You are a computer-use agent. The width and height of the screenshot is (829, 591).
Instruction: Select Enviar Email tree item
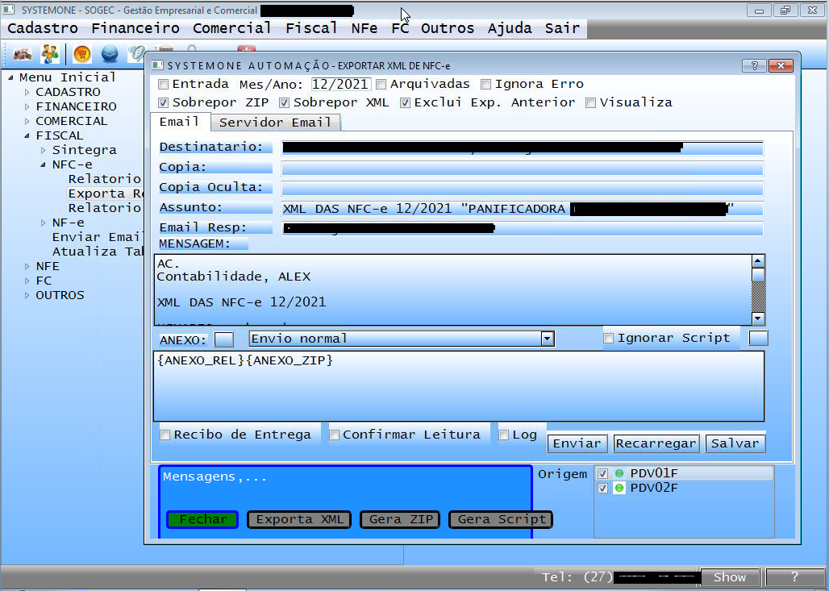[x=98, y=237]
